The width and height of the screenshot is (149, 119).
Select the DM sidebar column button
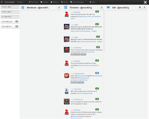point(10,17)
